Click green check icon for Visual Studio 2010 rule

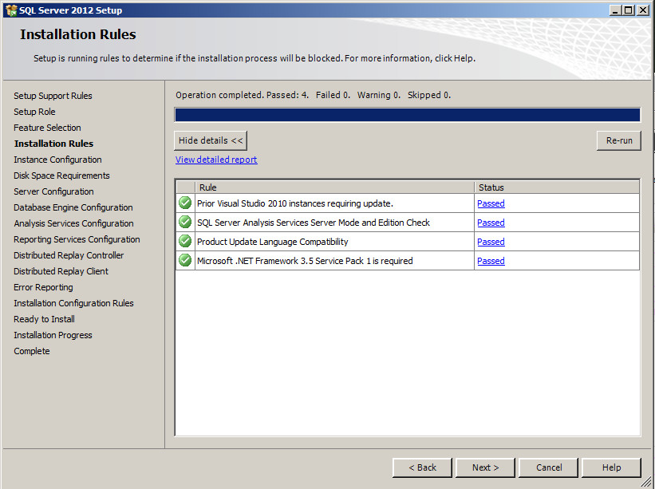pos(185,203)
